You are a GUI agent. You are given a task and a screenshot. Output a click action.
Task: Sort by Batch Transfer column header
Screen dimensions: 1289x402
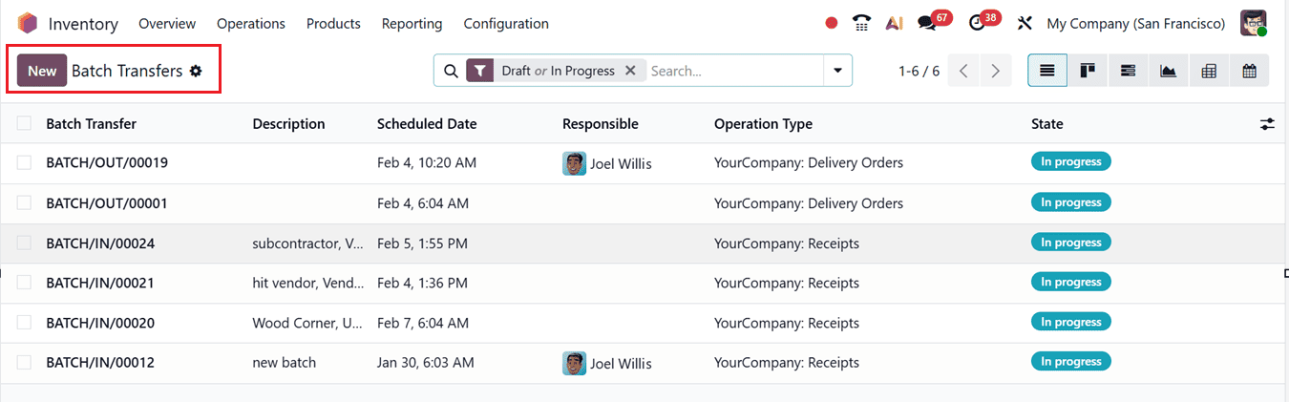pyautogui.click(x=91, y=124)
